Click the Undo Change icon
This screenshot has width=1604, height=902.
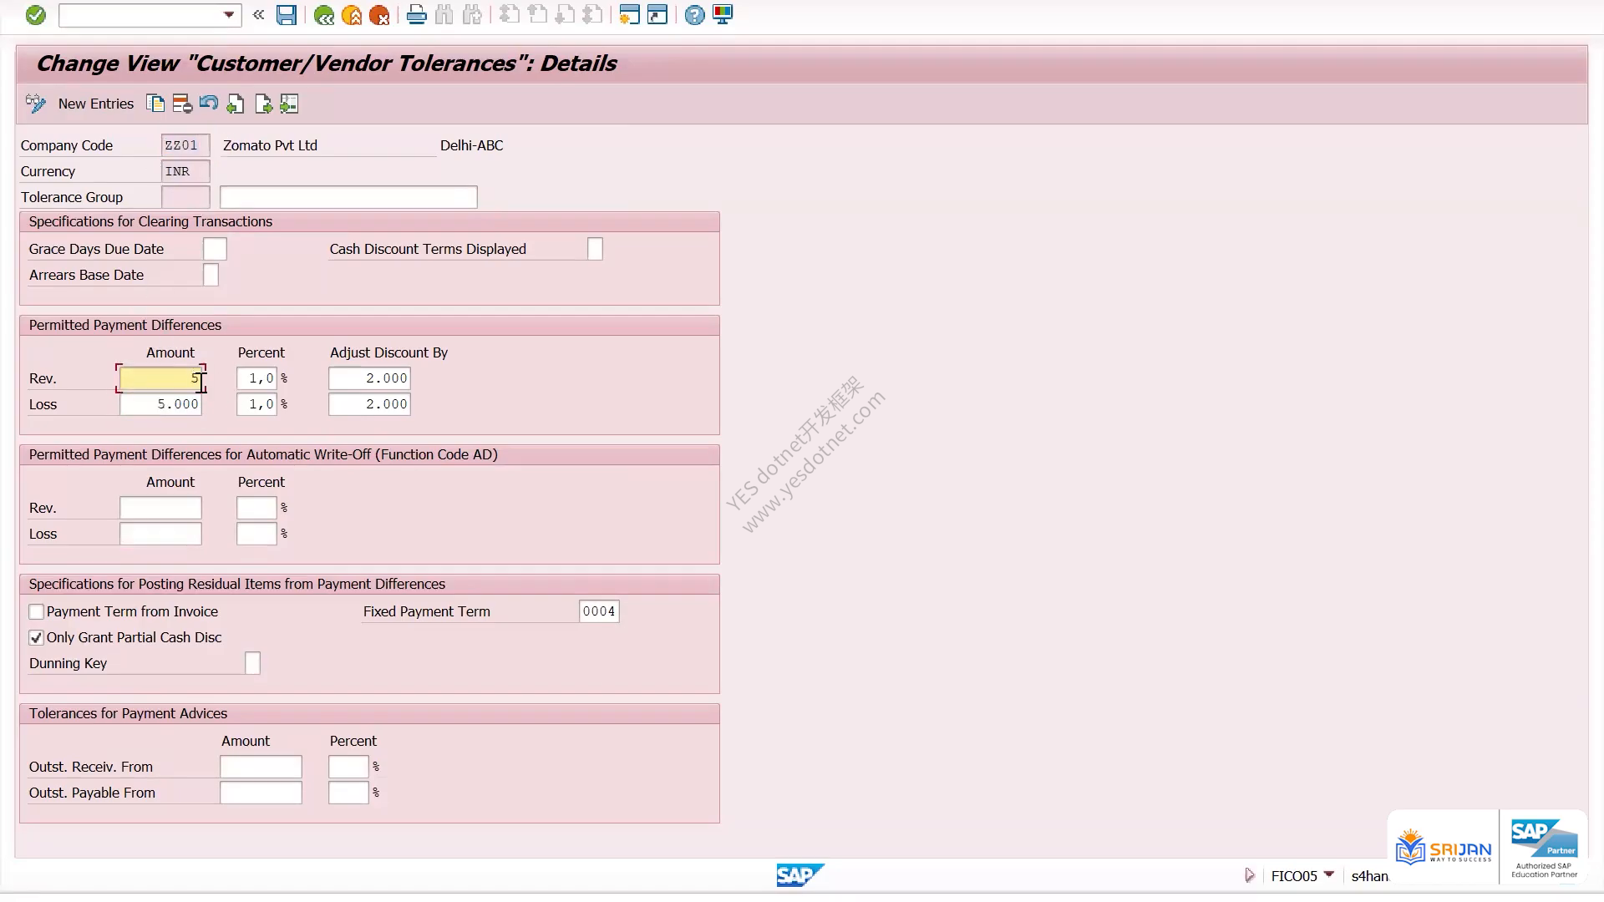click(x=209, y=104)
